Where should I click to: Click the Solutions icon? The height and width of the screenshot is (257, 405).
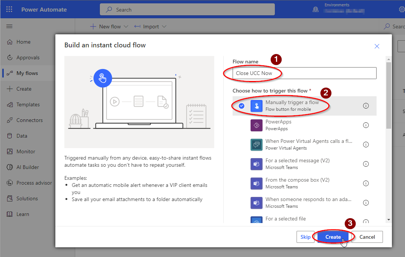10,198
